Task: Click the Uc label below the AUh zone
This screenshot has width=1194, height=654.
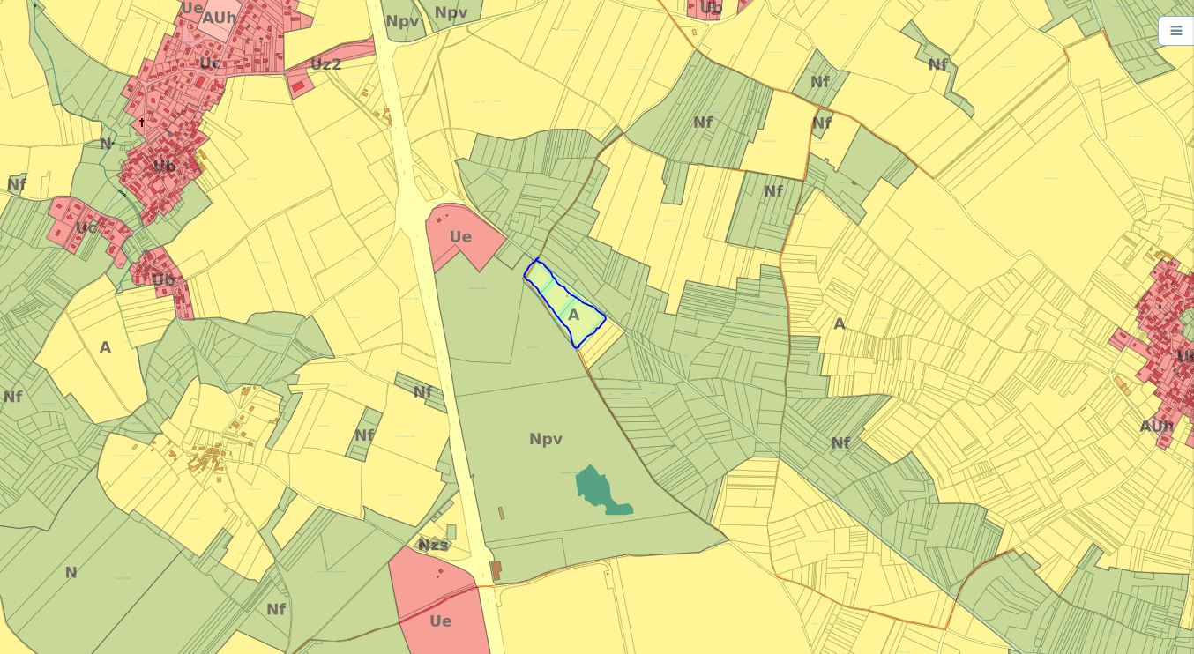Action: [x=209, y=63]
